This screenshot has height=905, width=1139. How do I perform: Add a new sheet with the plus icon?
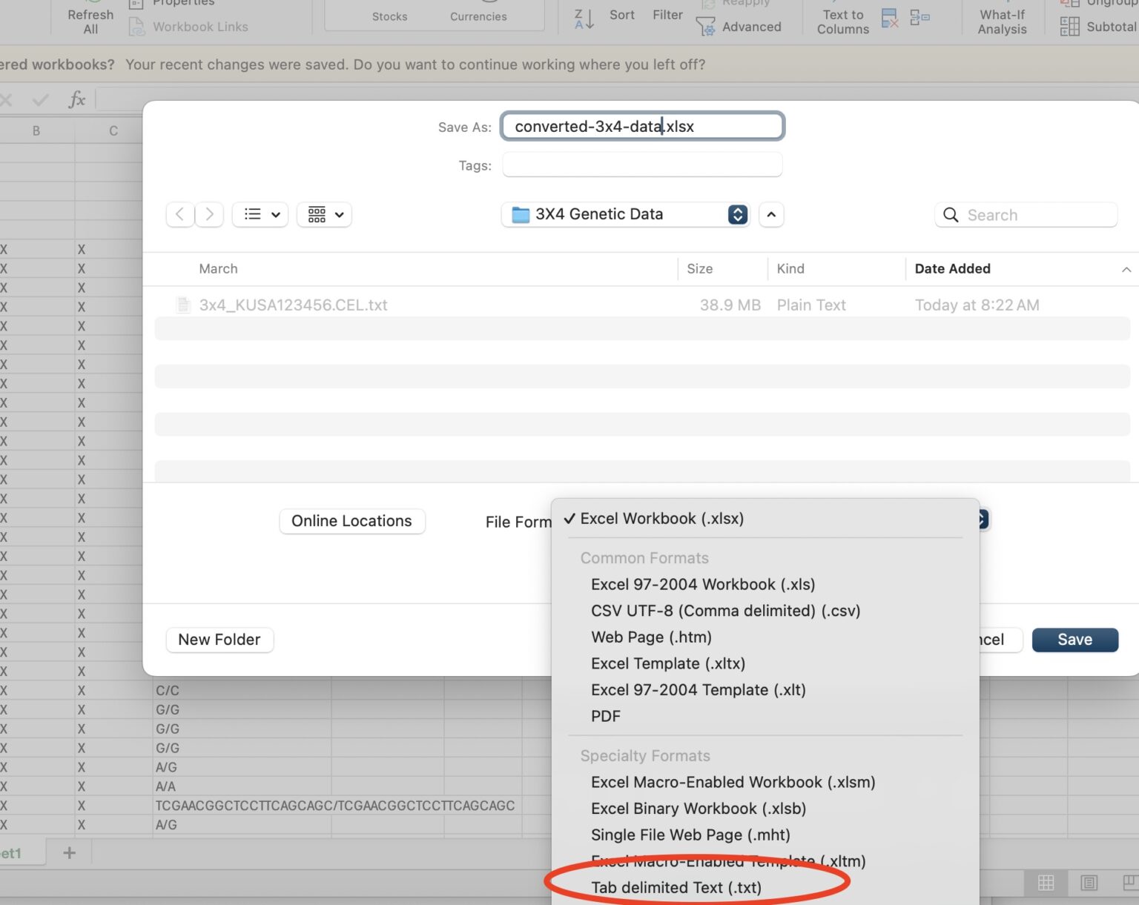[x=68, y=852]
